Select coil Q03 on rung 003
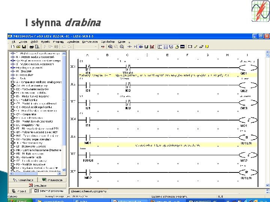This screenshot has width=270, height=202. tap(248, 103)
